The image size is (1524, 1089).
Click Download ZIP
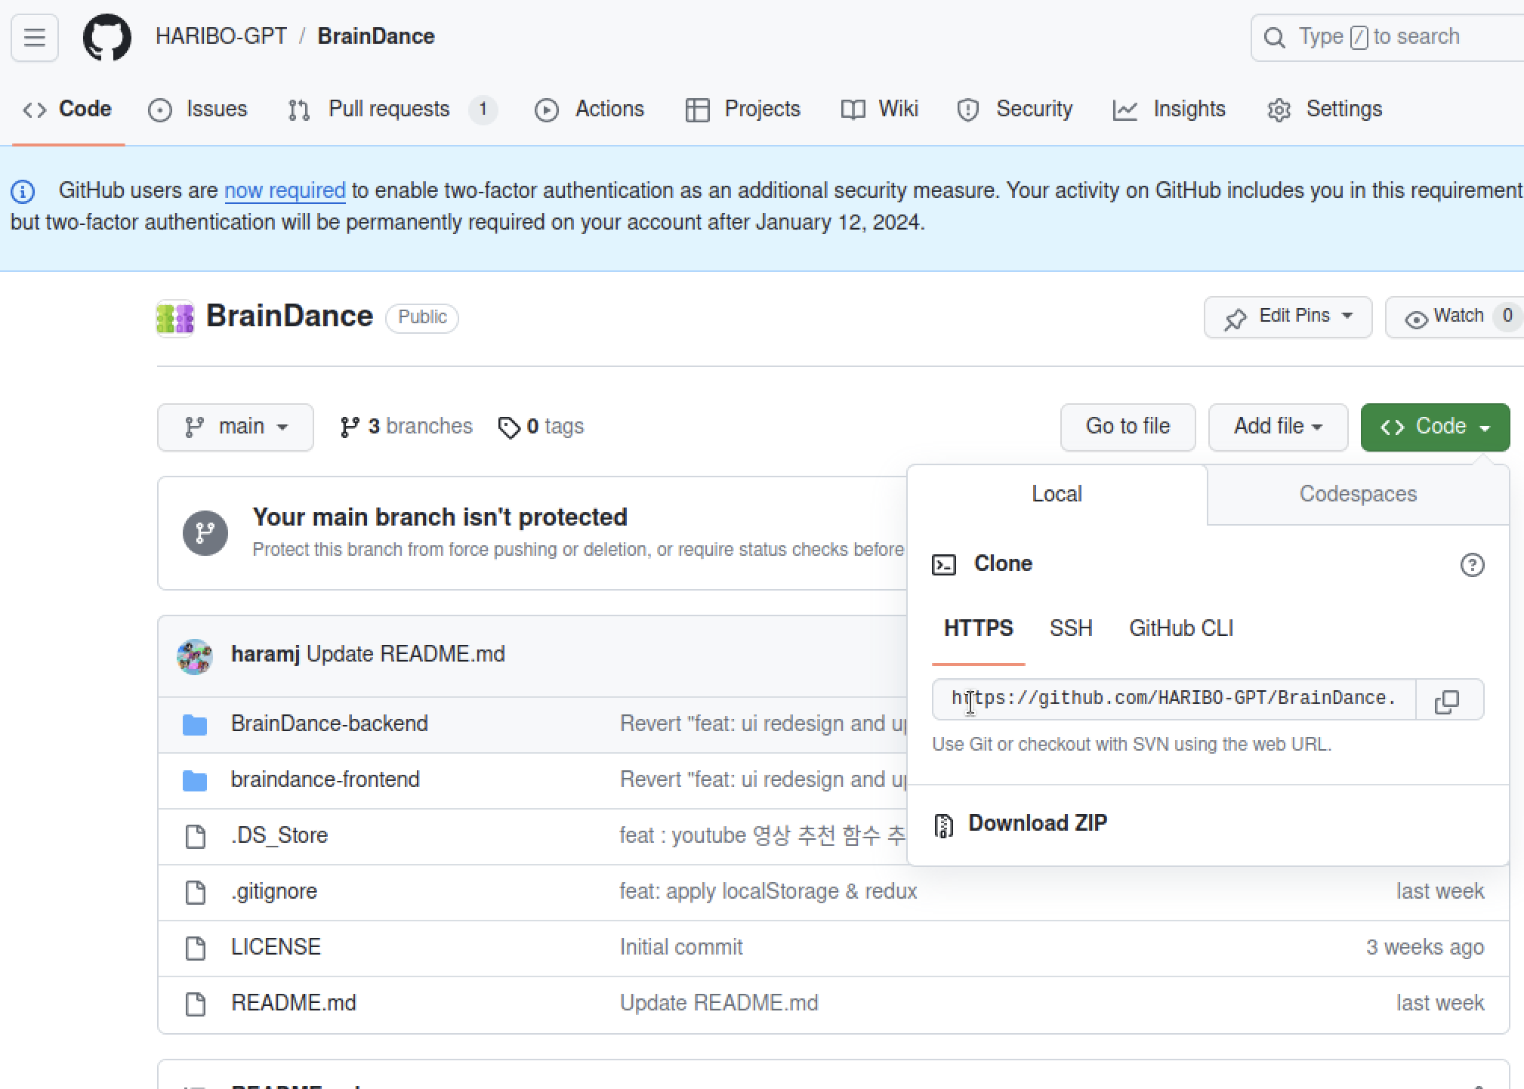pos(1038,824)
